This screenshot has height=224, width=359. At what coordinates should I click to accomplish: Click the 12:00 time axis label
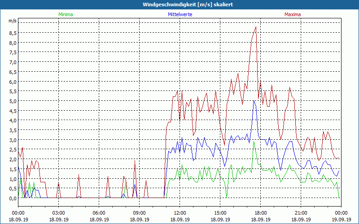point(180,213)
